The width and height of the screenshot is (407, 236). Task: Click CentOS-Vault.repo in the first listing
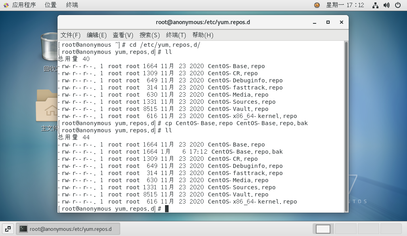238,109
